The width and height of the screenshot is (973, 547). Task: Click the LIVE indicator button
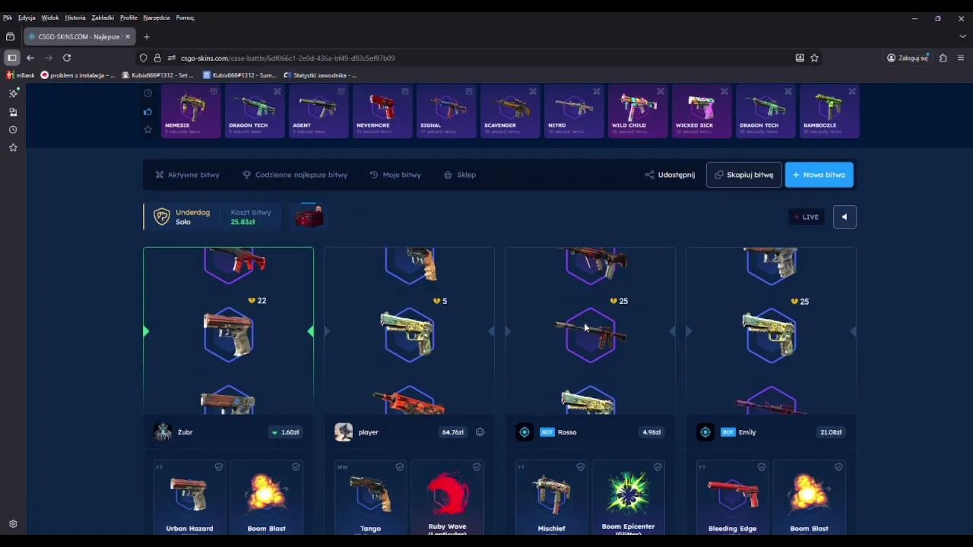[807, 217]
